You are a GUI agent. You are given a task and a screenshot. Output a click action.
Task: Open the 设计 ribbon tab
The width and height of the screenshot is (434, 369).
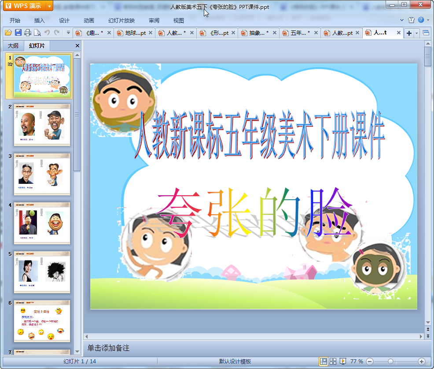click(x=64, y=21)
